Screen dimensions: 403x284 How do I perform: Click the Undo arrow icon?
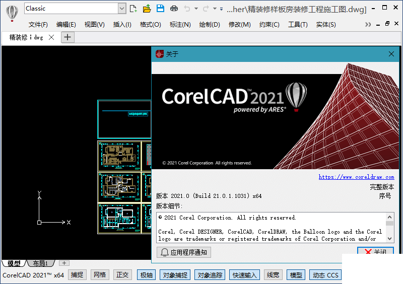coord(187,9)
